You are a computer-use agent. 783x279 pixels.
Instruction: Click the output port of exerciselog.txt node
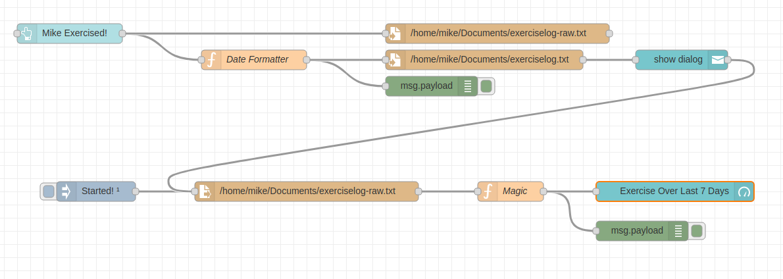(583, 60)
